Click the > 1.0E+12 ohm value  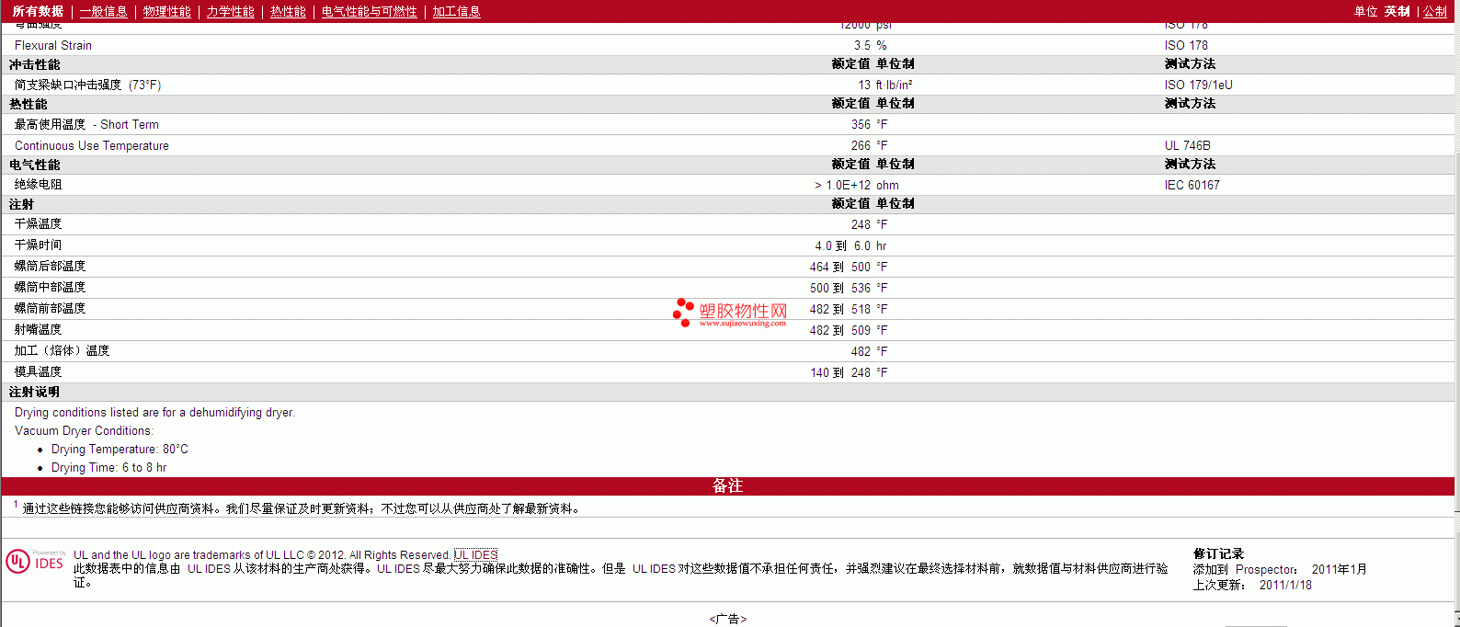pos(856,185)
